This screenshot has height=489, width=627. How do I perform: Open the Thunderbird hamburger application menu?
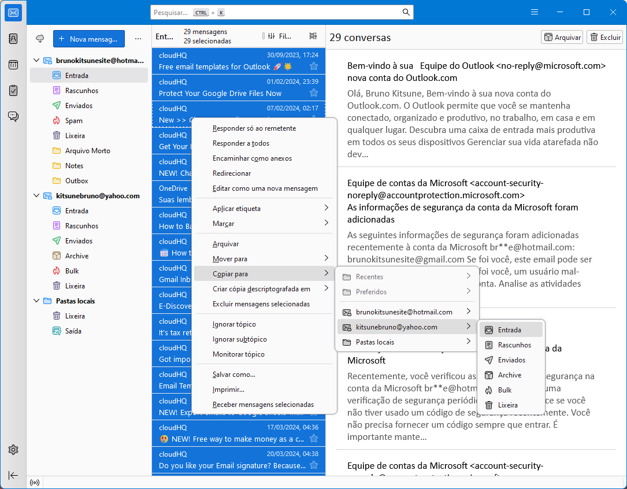(534, 12)
